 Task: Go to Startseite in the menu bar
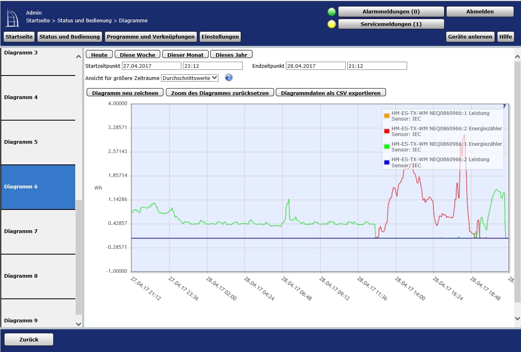click(x=19, y=37)
